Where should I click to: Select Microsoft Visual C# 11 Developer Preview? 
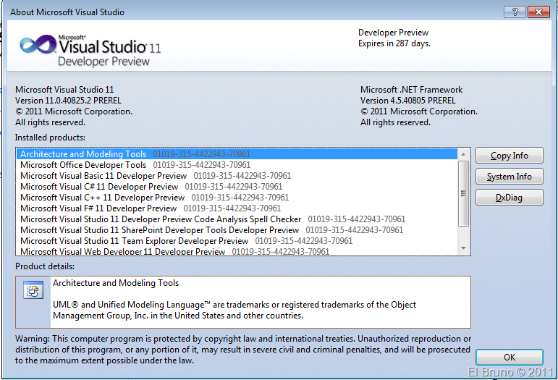tap(98, 187)
